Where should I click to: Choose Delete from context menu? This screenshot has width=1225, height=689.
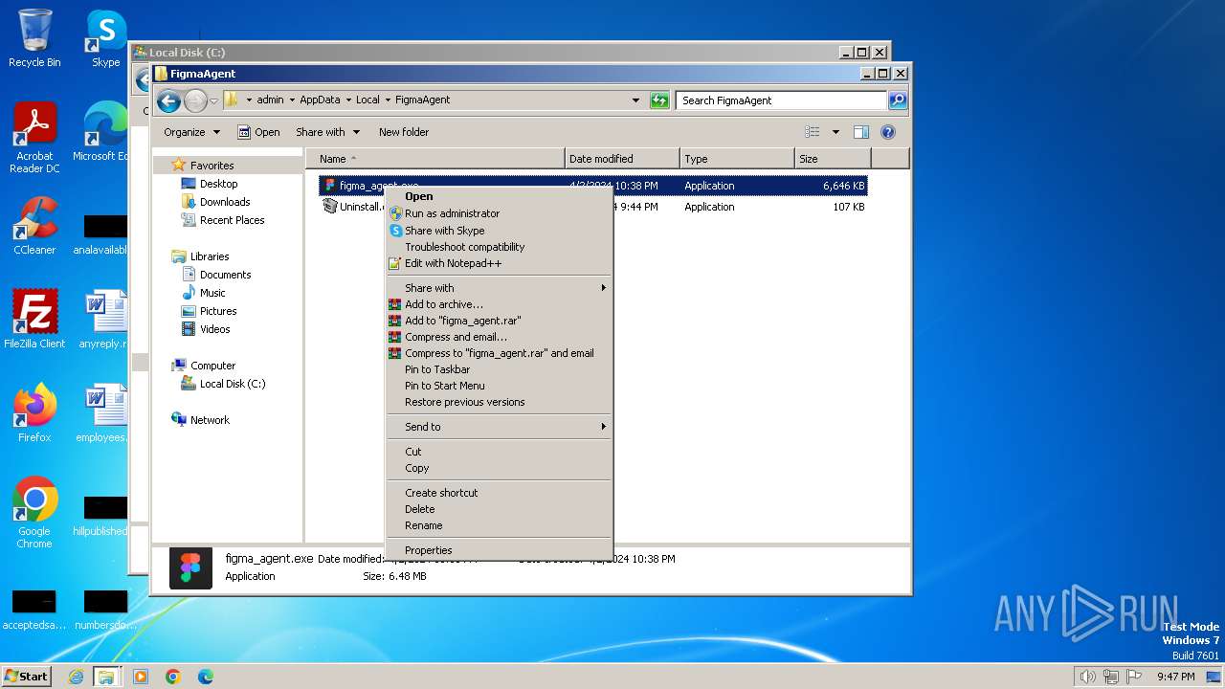499,509
